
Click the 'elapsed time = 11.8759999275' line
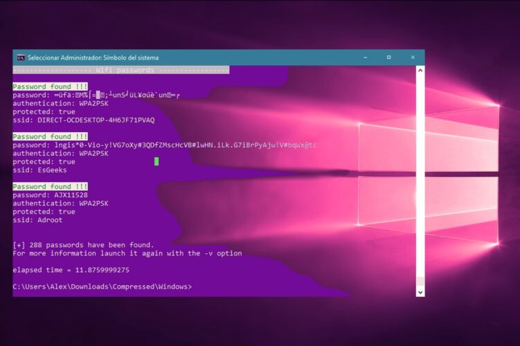pyautogui.click(x=71, y=270)
